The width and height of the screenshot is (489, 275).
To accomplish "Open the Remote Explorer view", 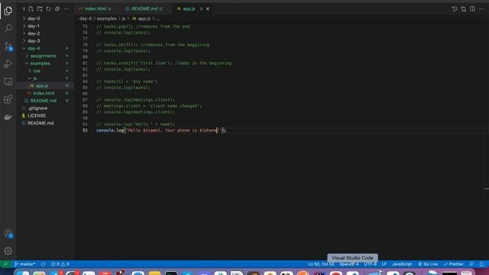I will tap(8, 82).
